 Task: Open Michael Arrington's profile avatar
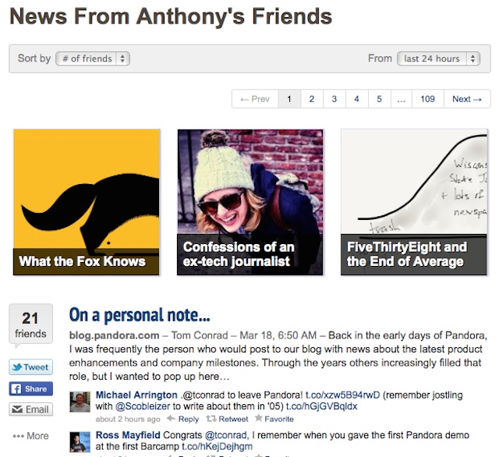tap(80, 402)
